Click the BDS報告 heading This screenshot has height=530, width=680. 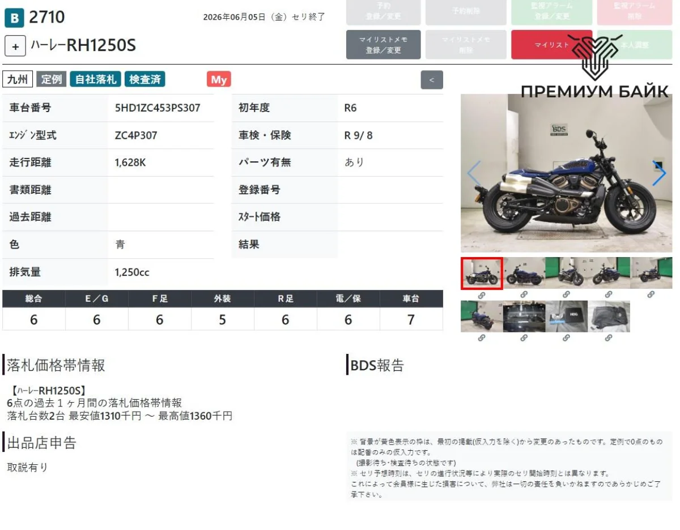(x=377, y=365)
